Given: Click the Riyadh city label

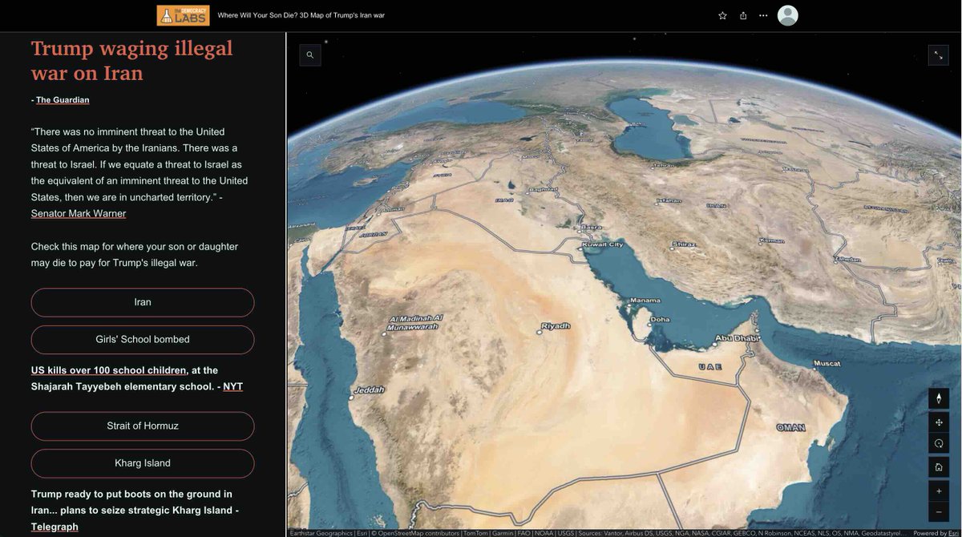Looking at the screenshot, I should (x=556, y=326).
